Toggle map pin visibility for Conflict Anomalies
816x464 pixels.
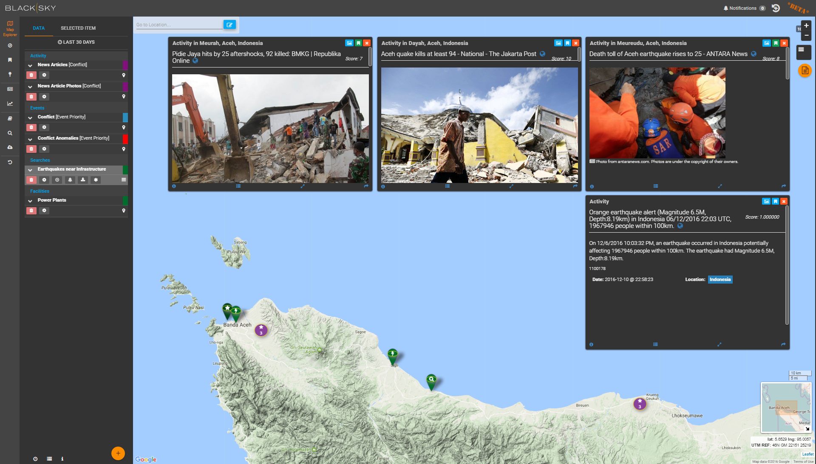(x=124, y=149)
